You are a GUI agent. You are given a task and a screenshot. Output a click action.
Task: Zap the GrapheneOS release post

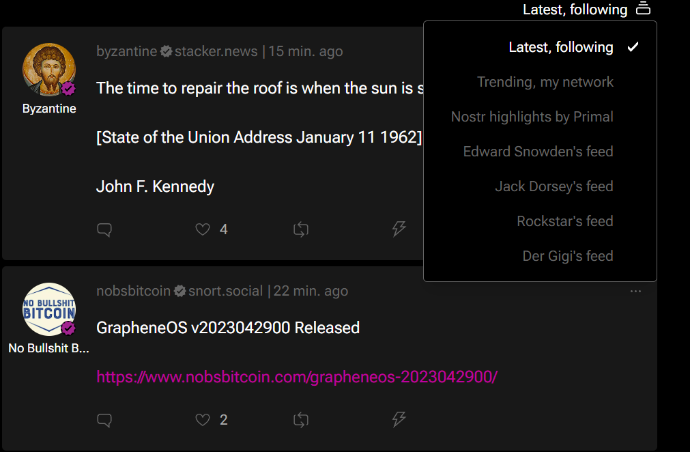(399, 420)
